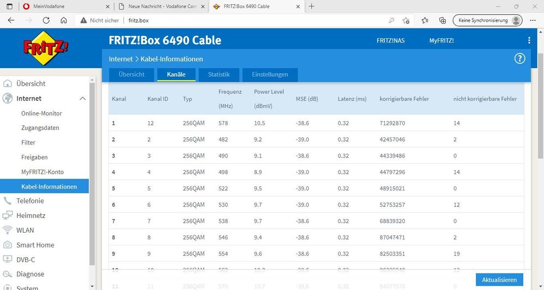Click the value 71292870 in channel 1
Image resolution: width=544 pixels, height=290 pixels.
pos(392,123)
